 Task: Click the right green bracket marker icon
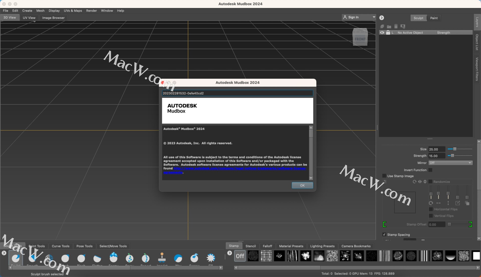coord(470,224)
